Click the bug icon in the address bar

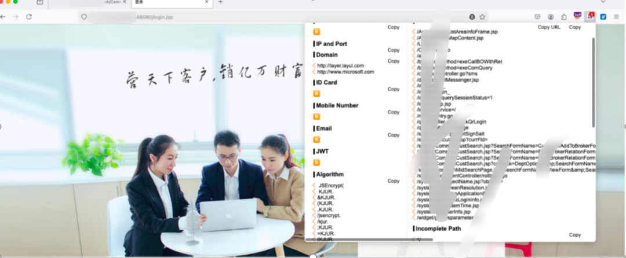[x=472, y=17]
